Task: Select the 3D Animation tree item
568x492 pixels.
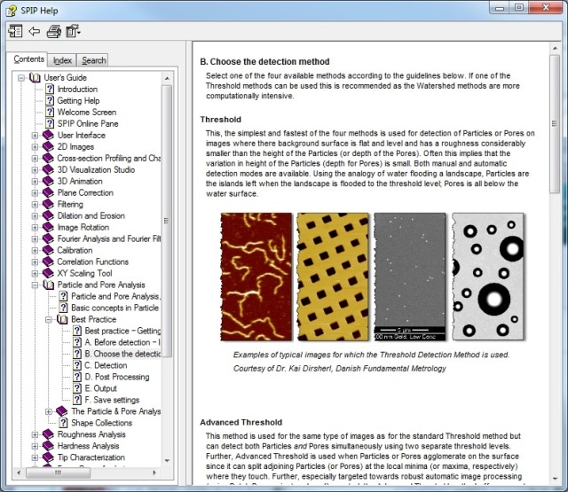Action: point(80,181)
